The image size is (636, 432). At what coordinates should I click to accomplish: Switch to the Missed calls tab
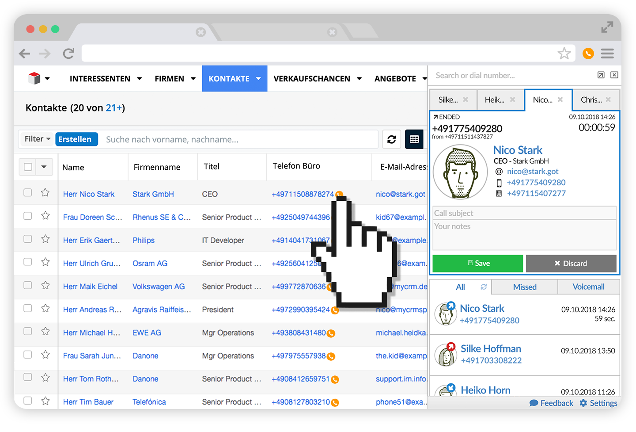point(524,287)
